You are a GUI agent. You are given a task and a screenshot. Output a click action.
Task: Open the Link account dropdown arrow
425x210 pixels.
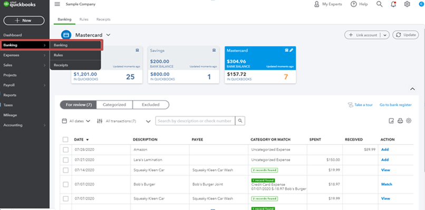pyautogui.click(x=385, y=35)
